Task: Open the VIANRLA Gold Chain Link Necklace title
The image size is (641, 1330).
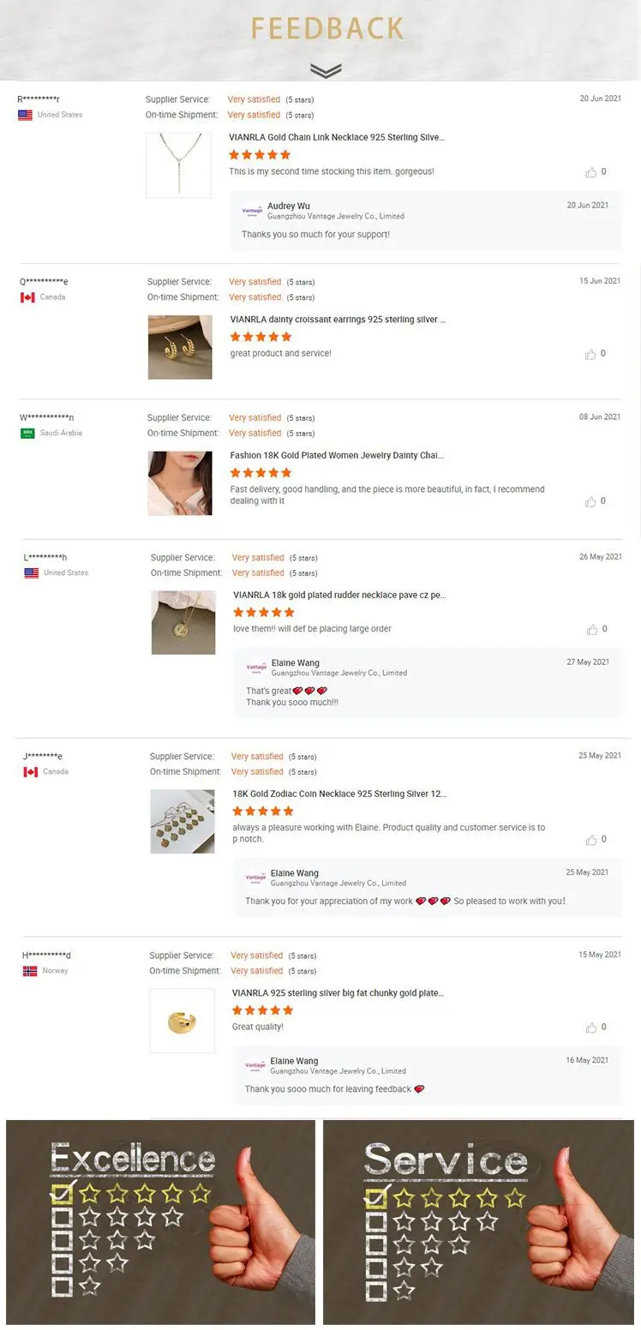Action: coord(337,137)
